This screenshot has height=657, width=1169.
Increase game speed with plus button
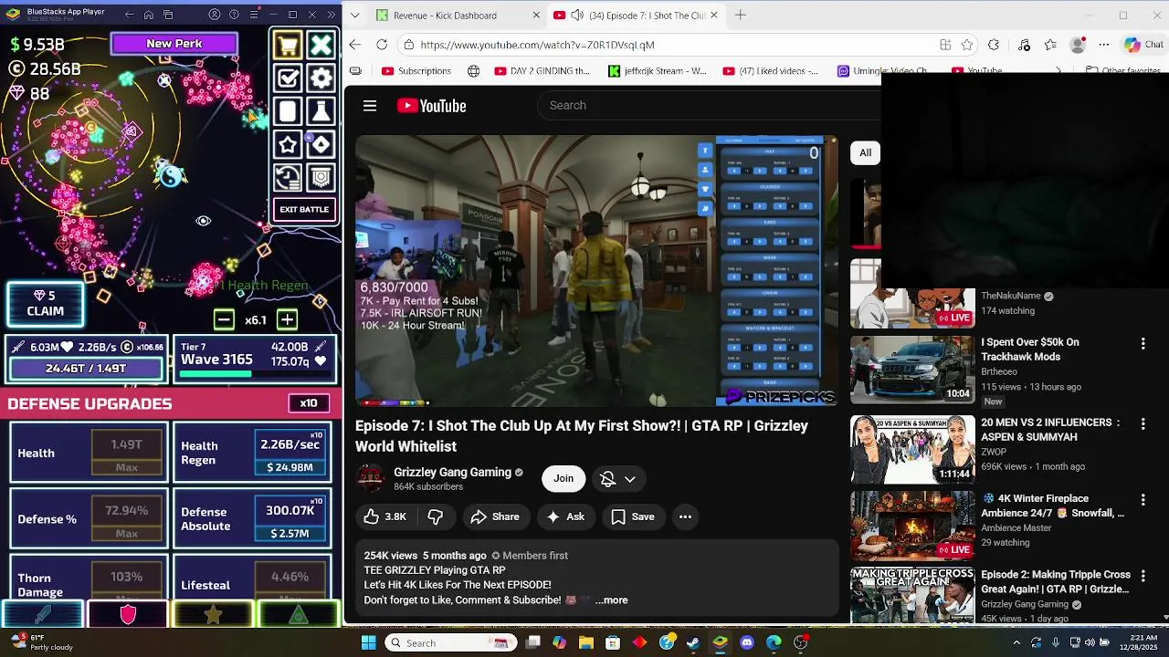(287, 319)
